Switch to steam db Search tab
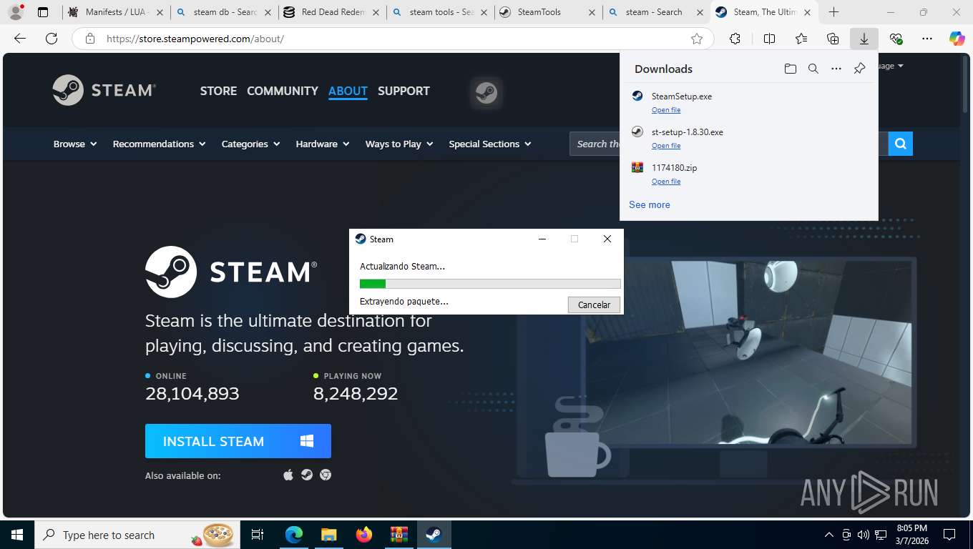 coord(225,12)
